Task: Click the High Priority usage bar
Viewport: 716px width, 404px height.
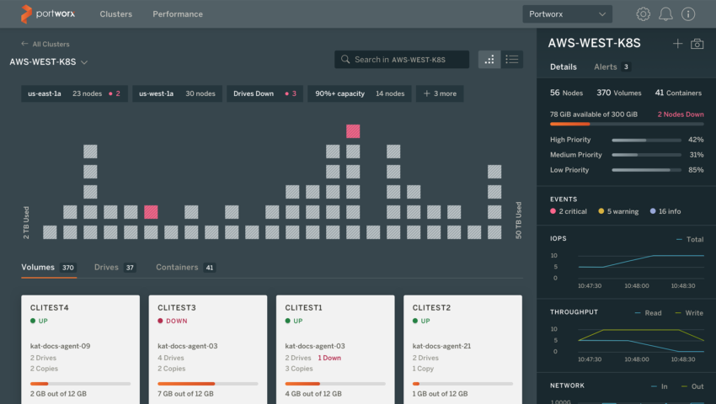Action: [646, 140]
